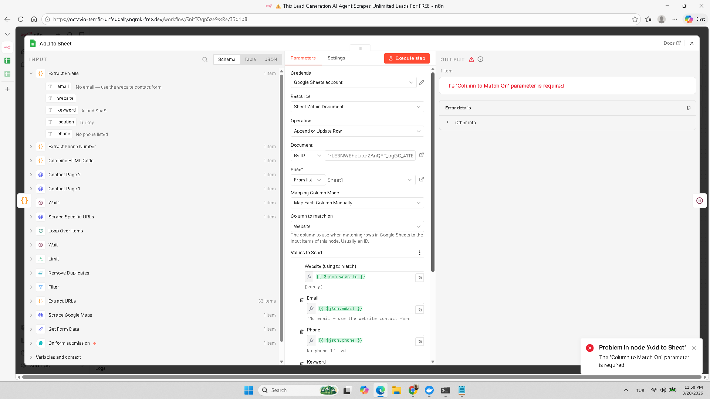
Task: Click the Document ID input field
Action: tap(370, 156)
